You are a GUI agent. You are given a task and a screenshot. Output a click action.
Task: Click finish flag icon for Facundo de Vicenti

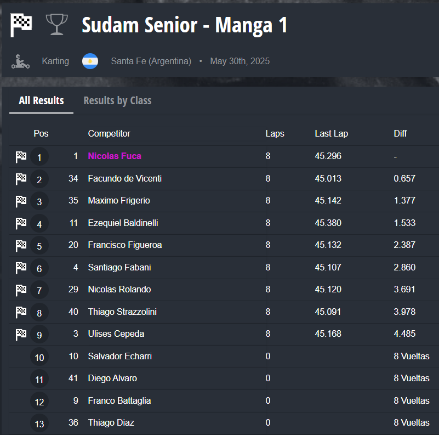[x=21, y=179]
